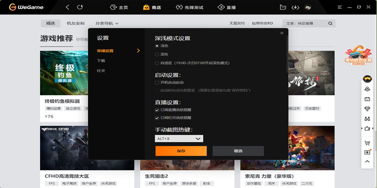This screenshot has height=188, width=377.
Task: Click the 索尼克 力量（豪华版） title
Action: point(270,176)
